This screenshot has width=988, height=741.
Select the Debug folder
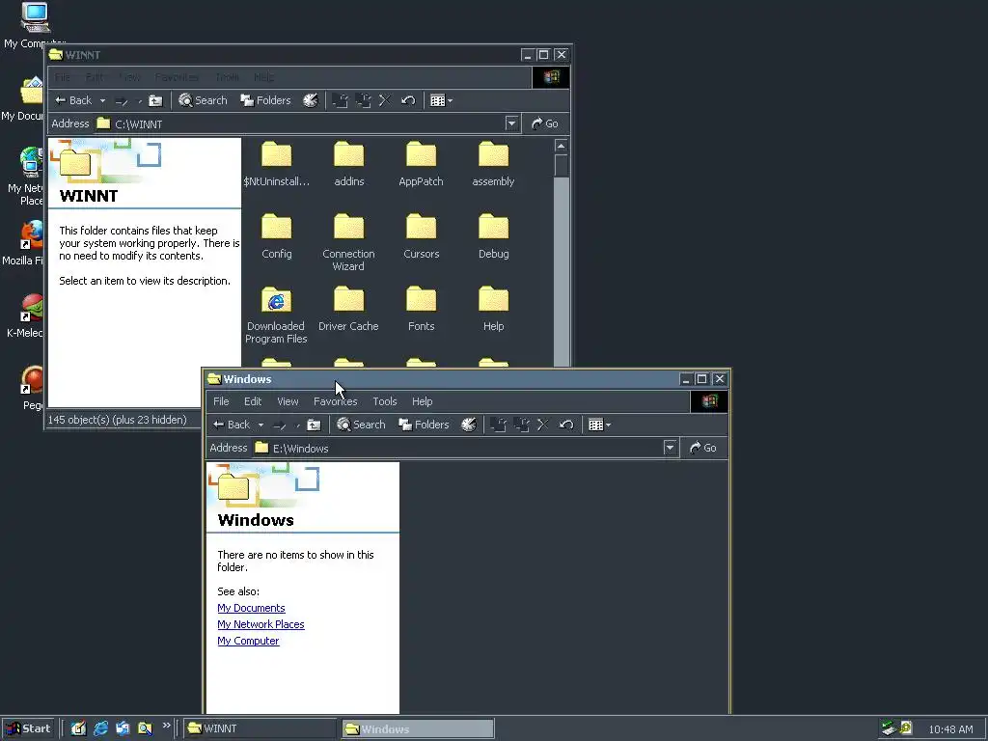pos(493,236)
